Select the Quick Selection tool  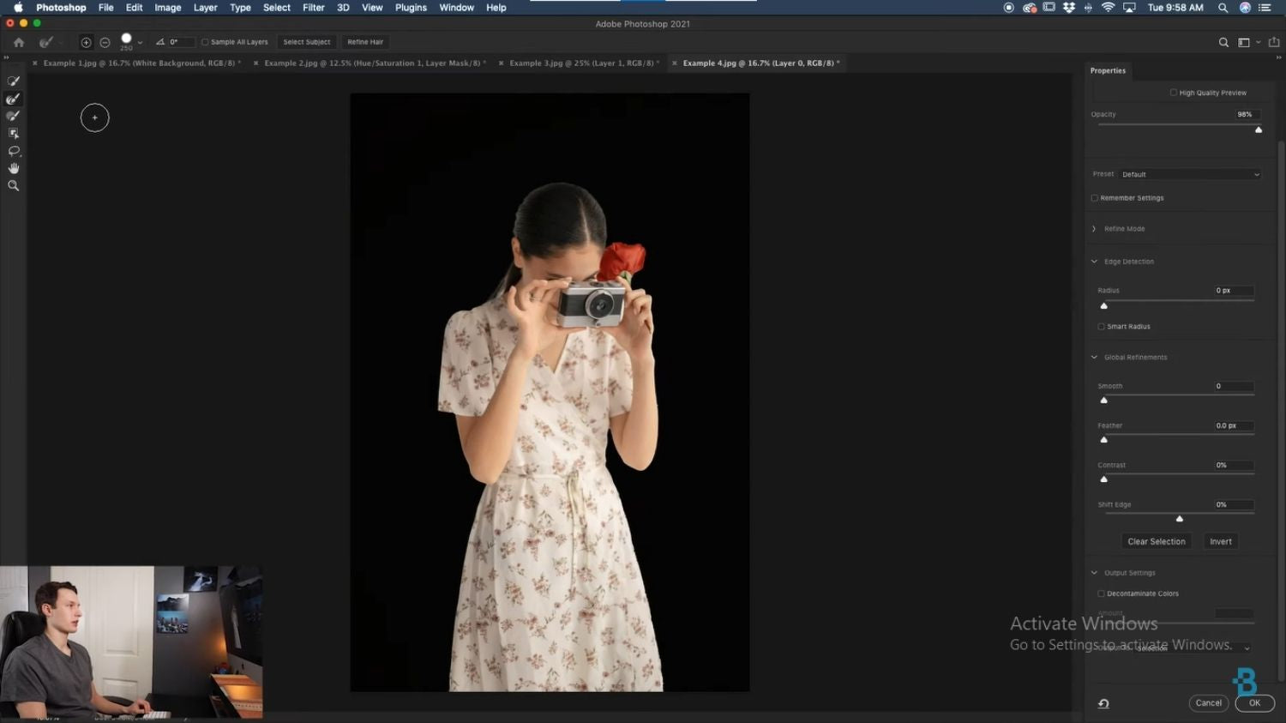pos(13,81)
